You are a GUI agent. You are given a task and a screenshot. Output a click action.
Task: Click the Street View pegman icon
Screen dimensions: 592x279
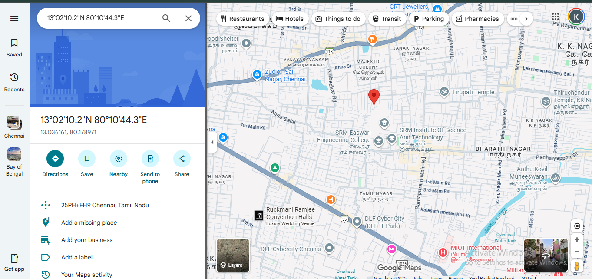[x=577, y=266]
